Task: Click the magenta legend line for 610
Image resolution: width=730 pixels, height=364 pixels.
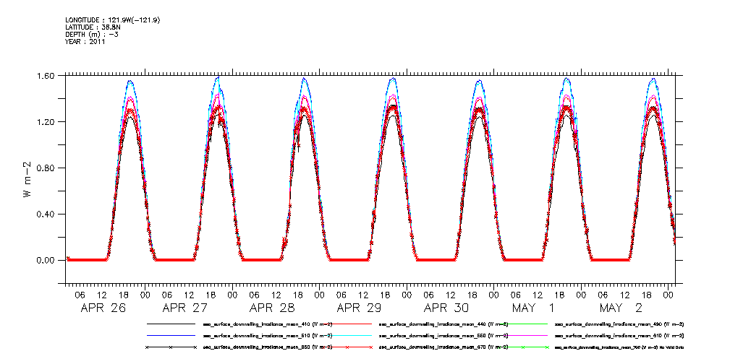Action: [523, 335]
